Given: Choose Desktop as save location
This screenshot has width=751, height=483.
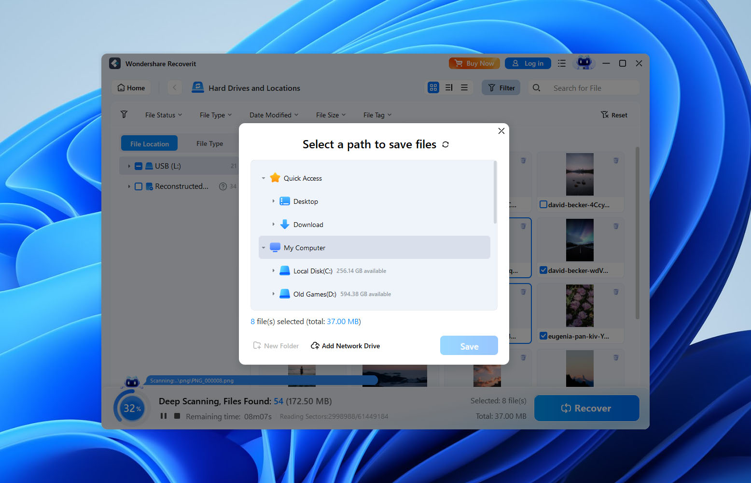Looking at the screenshot, I should coord(306,201).
